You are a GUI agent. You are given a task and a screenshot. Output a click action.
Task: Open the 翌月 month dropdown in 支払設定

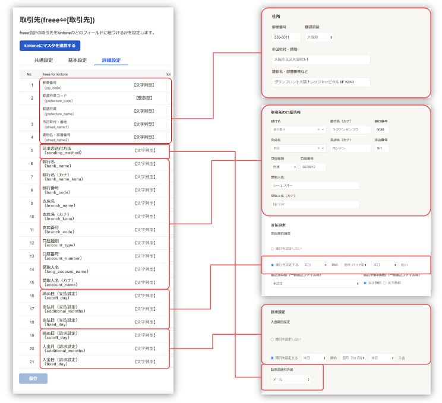tap(355, 265)
